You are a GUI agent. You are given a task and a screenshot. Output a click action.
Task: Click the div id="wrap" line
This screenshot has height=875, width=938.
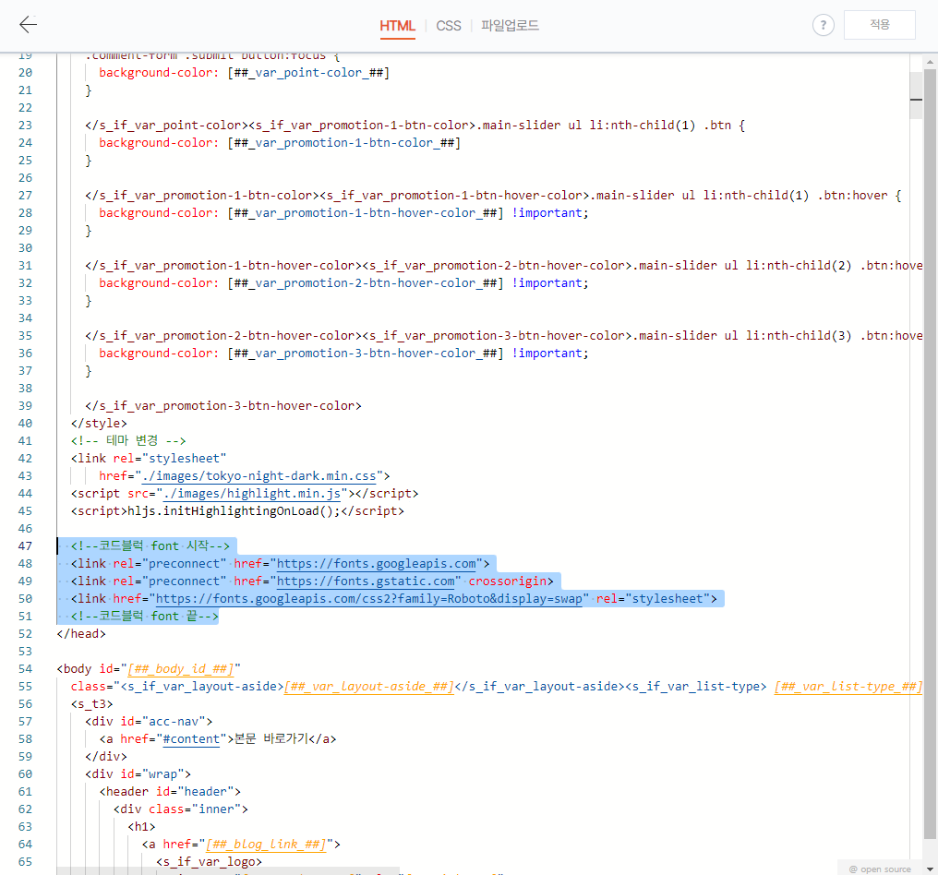coord(138,773)
